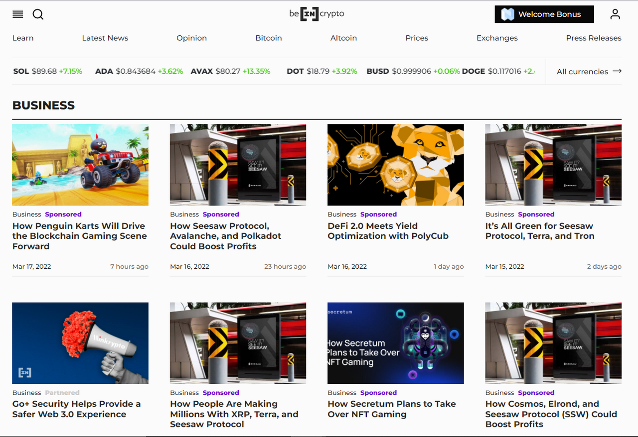Open the PolyCub lion article thumbnail

coord(396,165)
